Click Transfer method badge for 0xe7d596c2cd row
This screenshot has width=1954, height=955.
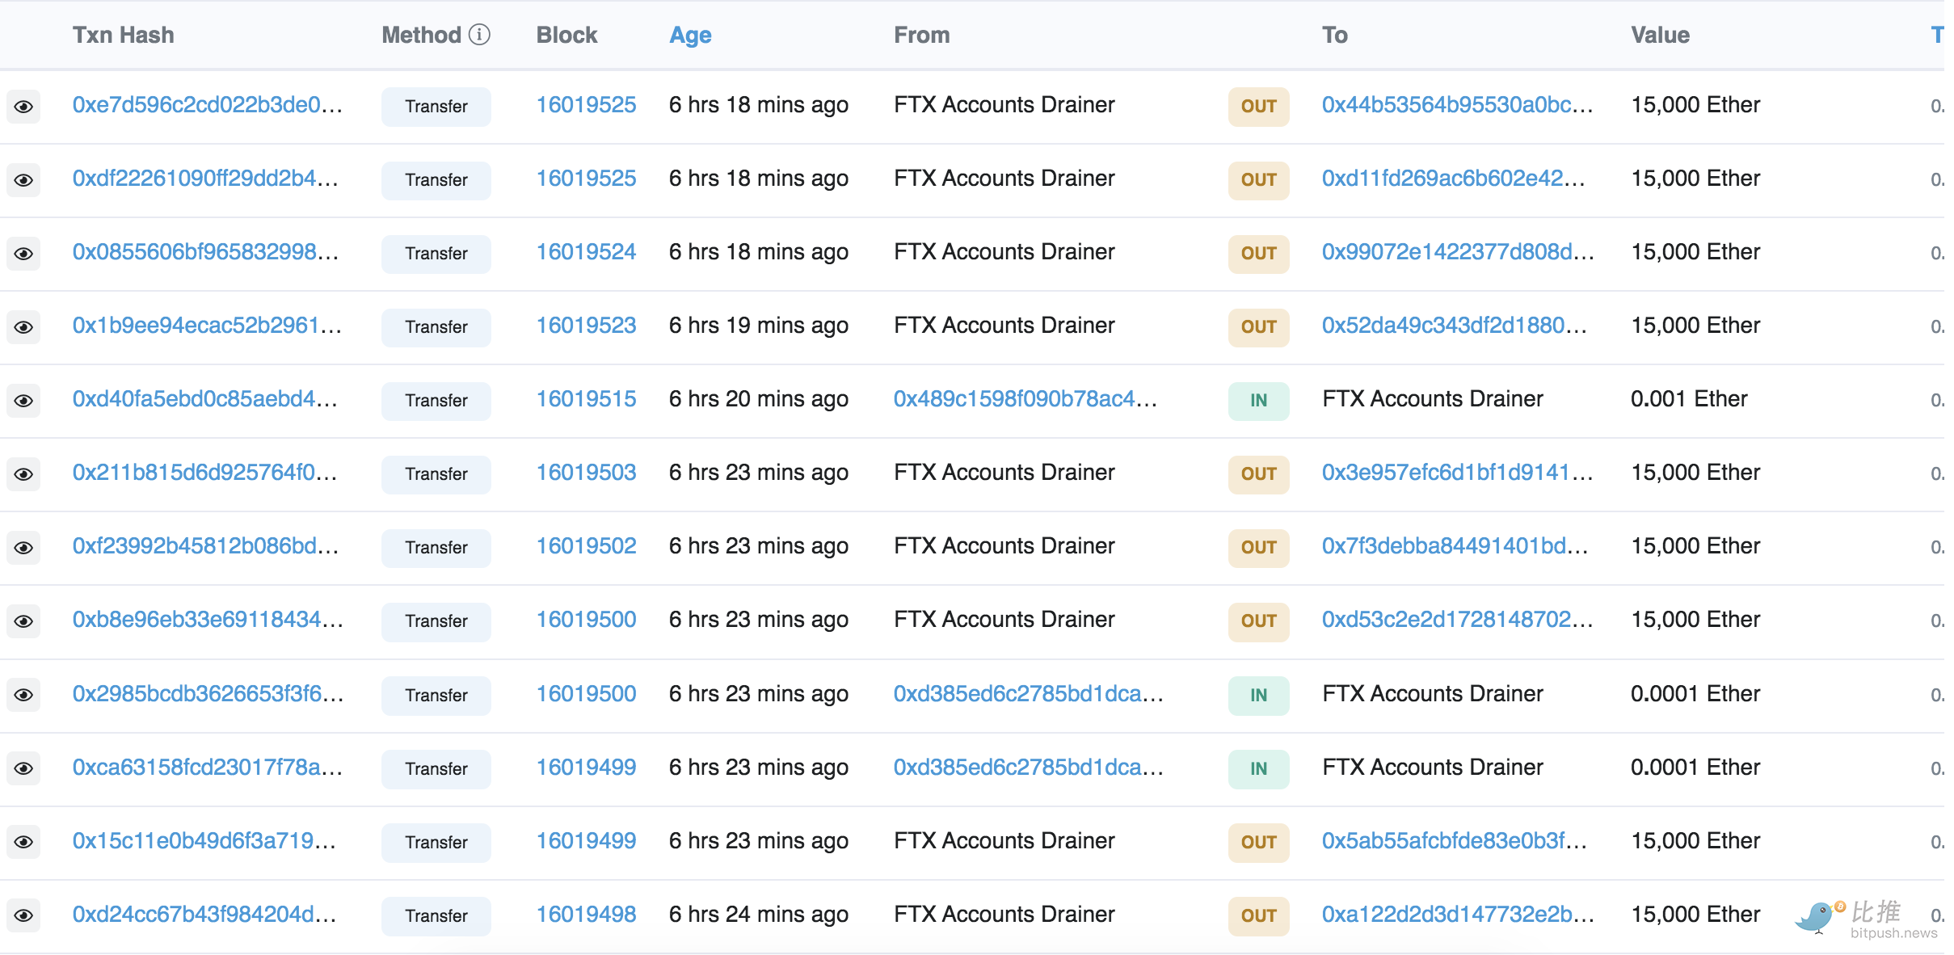coord(436,107)
